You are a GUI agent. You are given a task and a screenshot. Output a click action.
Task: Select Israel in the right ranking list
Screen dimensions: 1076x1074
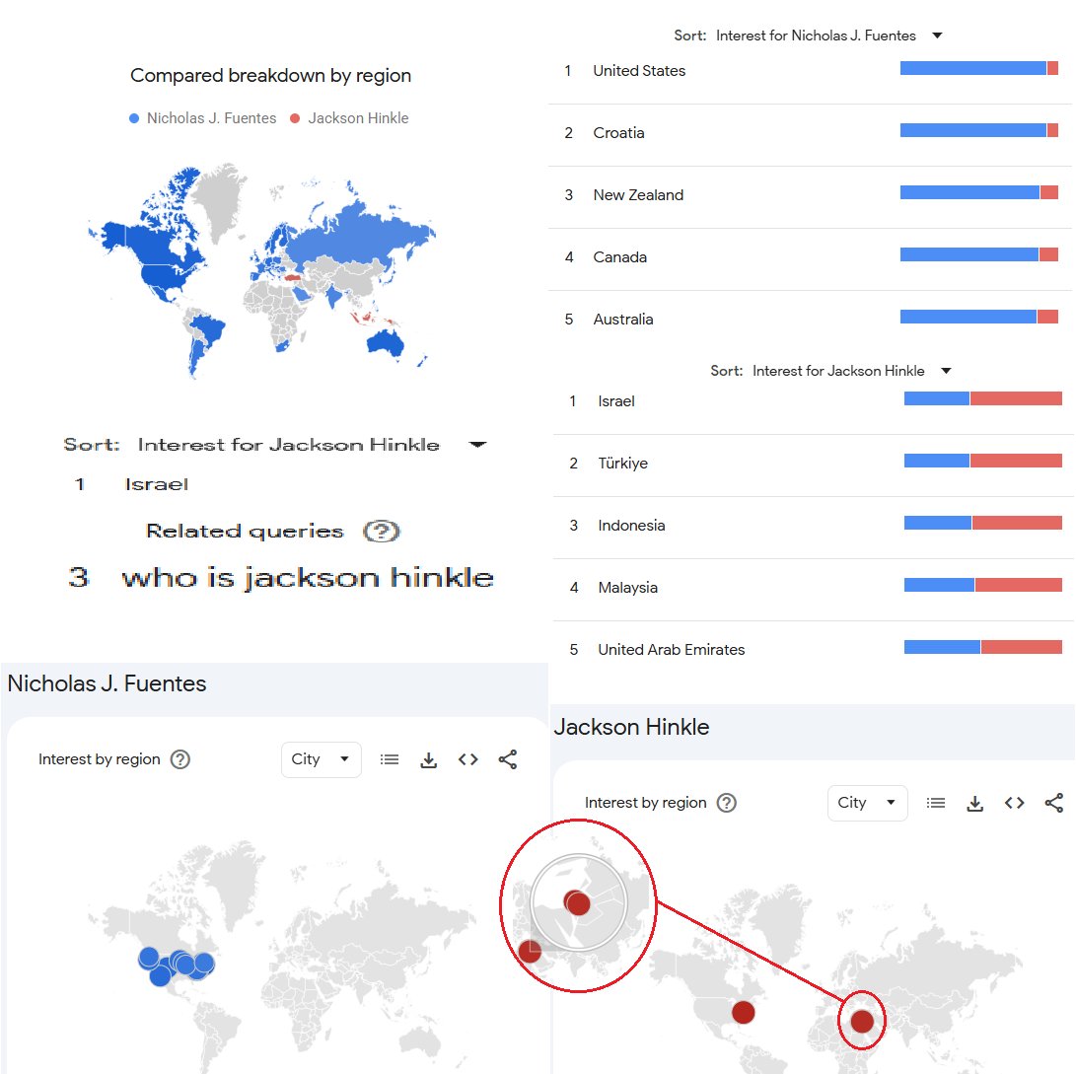[x=814, y=401]
